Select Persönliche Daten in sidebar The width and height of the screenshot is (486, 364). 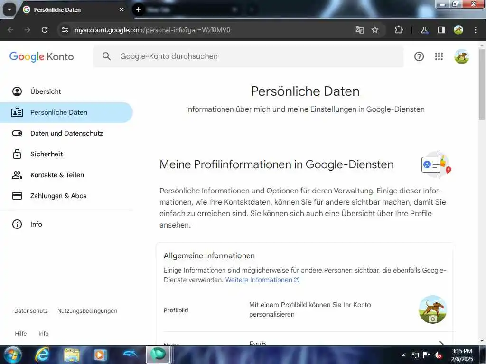(66, 112)
